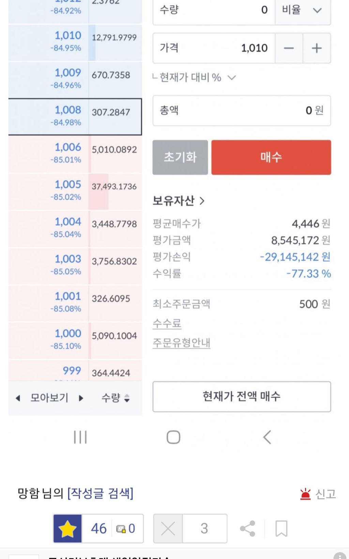Open the 수수료 fee link
The width and height of the screenshot is (349, 559).
pyautogui.click(x=167, y=323)
